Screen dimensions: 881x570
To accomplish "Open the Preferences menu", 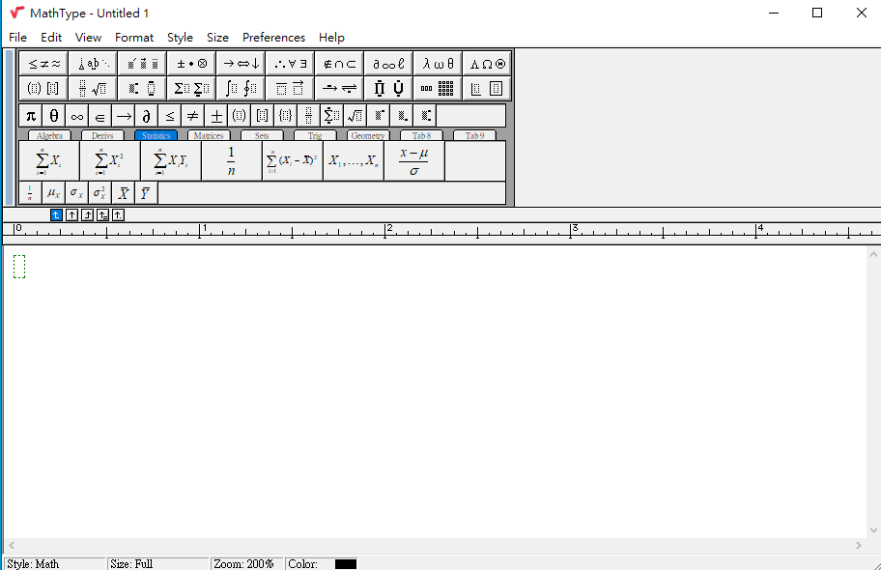I will [x=273, y=38].
